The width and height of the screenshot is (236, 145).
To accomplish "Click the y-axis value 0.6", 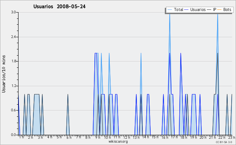I will click(x=13, y=110).
